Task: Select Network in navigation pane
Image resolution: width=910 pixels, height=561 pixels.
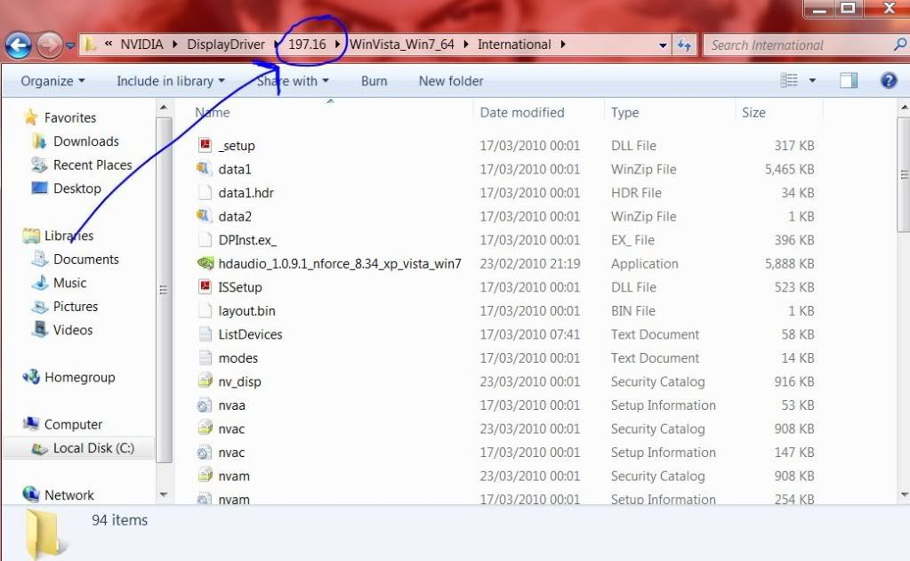Action: 69,495
